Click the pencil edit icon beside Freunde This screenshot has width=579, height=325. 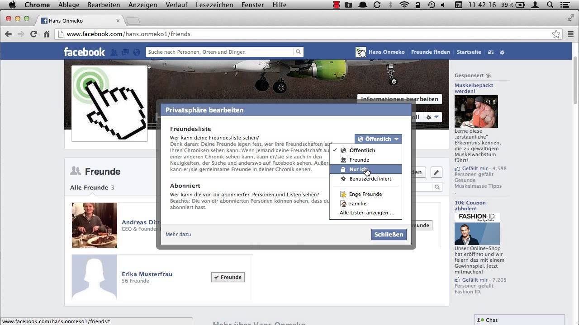pos(436,172)
